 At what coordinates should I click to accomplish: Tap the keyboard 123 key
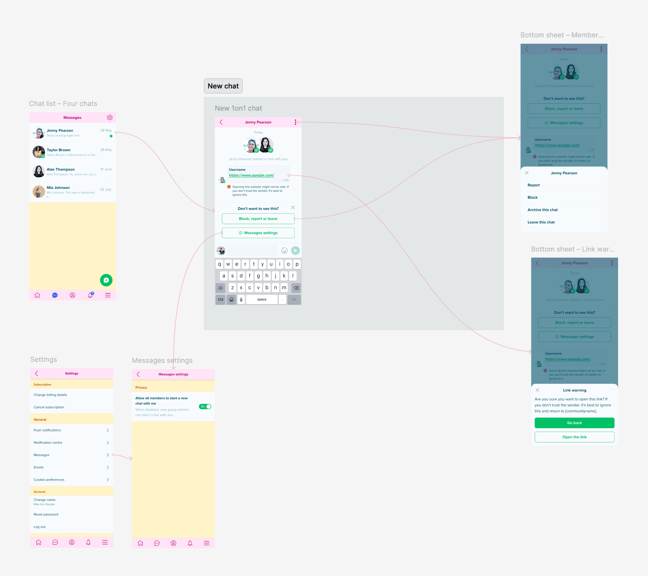(220, 300)
